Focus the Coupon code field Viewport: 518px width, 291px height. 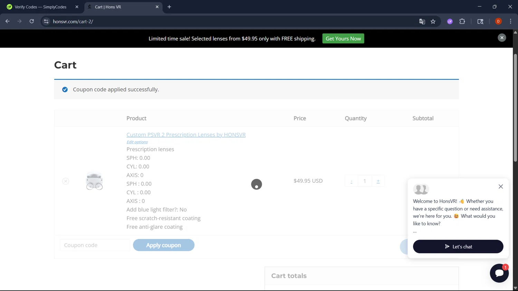click(x=95, y=245)
